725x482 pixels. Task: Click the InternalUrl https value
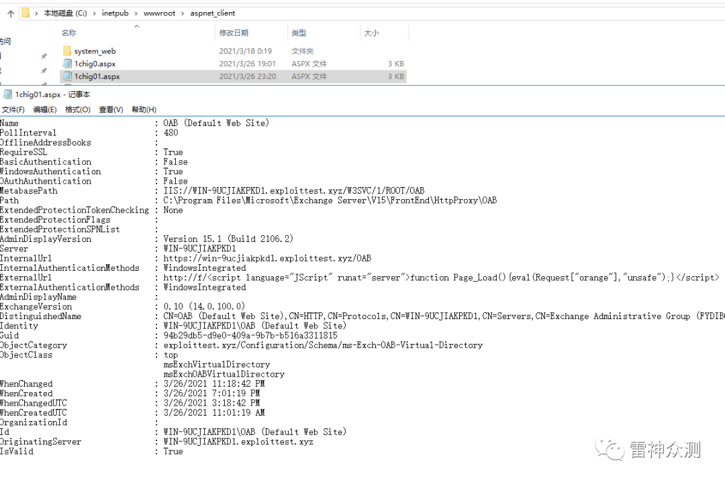pos(267,259)
